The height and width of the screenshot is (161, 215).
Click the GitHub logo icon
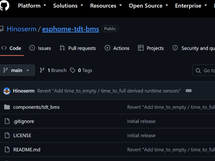[4, 5]
